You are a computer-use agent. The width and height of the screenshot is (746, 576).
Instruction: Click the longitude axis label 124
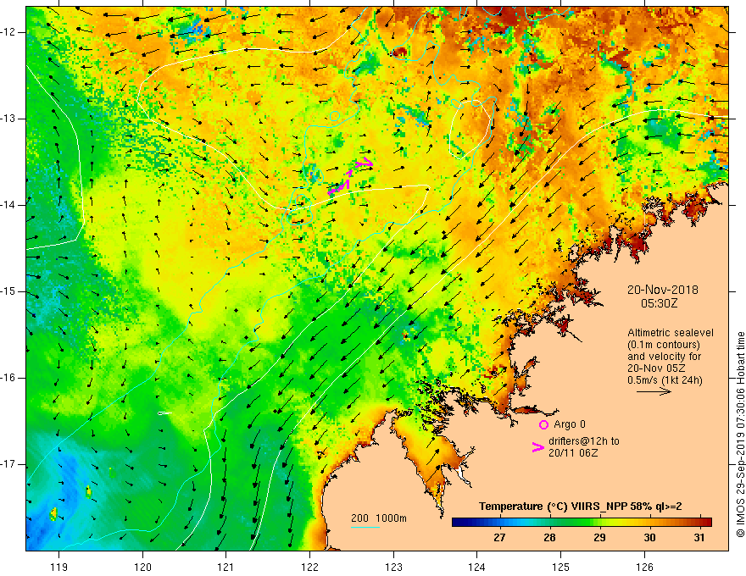pos(477,568)
